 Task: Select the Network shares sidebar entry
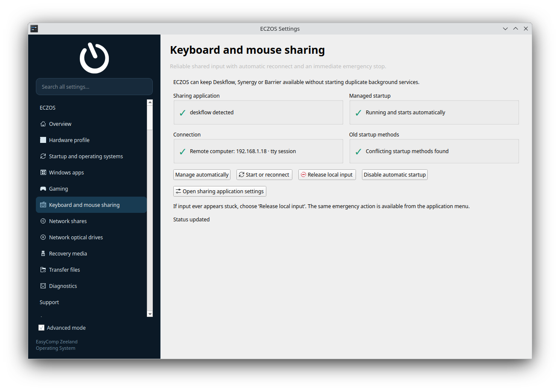91,221
